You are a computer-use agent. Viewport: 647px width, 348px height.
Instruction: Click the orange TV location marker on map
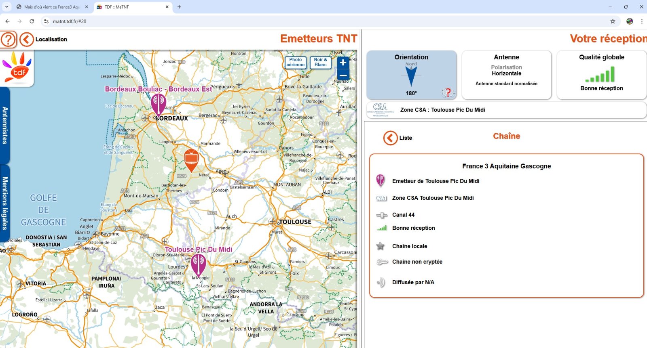click(x=191, y=159)
